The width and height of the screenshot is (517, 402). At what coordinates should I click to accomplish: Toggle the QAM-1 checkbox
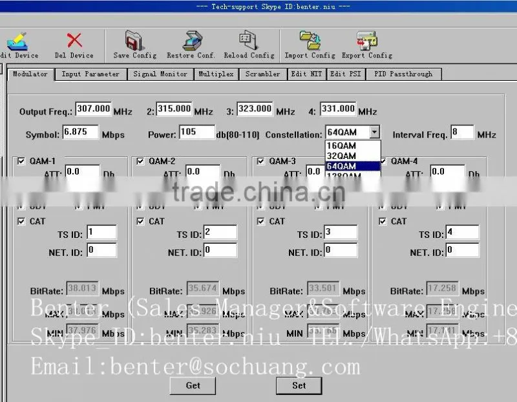tap(21, 161)
